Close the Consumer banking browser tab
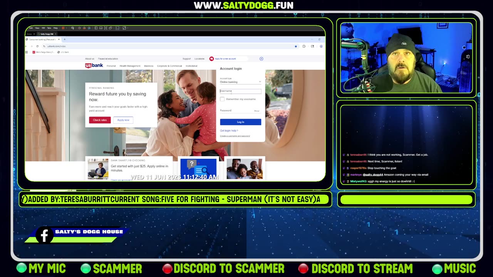This screenshot has height=277, width=493. [x=59, y=39]
